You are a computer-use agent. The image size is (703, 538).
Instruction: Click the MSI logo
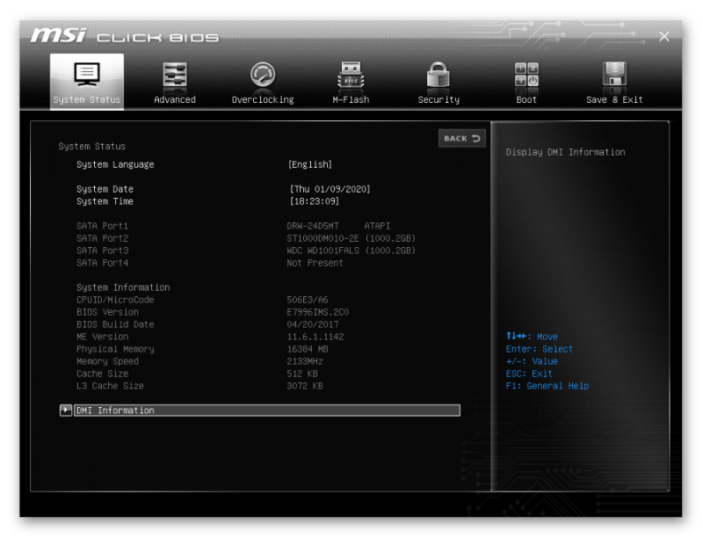click(58, 35)
